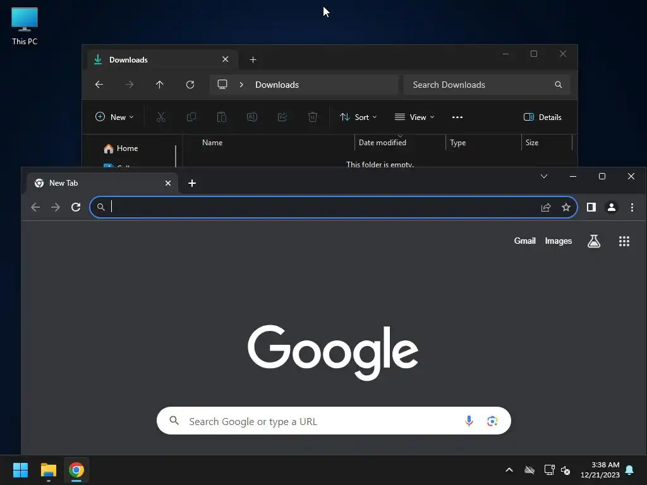The height and width of the screenshot is (485, 647).
Task: Open Google apps grid
Action: (624, 241)
